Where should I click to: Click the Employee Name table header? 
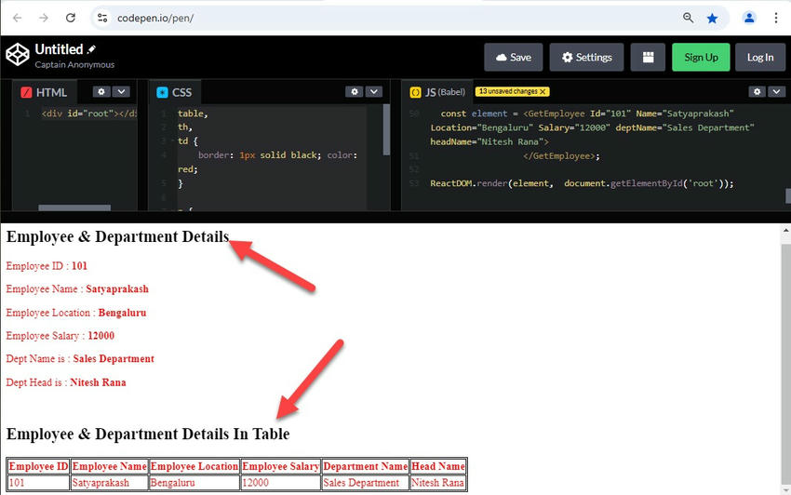[x=110, y=466]
